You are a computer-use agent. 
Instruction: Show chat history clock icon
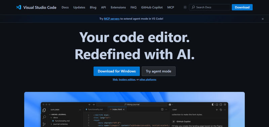(221, 110)
